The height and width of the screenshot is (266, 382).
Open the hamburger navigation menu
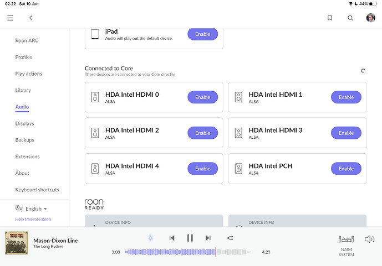[10, 18]
